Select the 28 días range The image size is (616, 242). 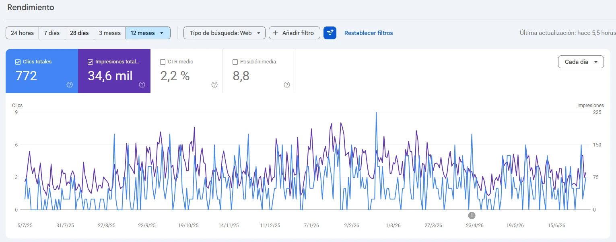click(79, 33)
